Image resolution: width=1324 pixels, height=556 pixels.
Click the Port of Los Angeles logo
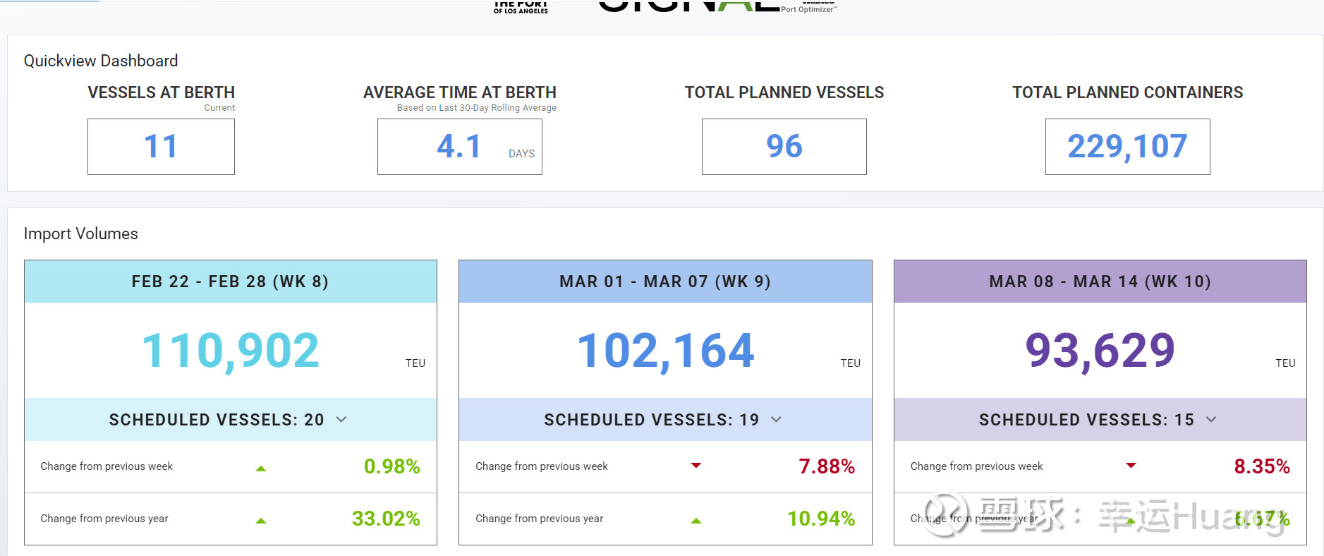[x=521, y=7]
